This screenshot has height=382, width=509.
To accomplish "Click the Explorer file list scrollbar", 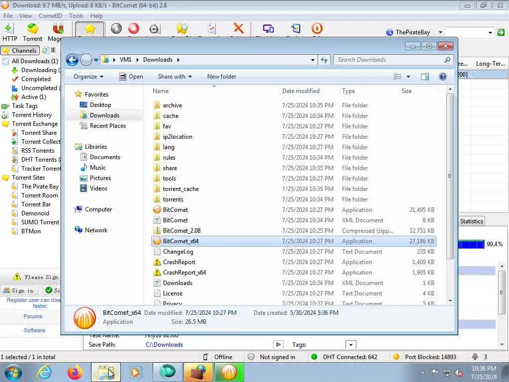I will pos(450,176).
